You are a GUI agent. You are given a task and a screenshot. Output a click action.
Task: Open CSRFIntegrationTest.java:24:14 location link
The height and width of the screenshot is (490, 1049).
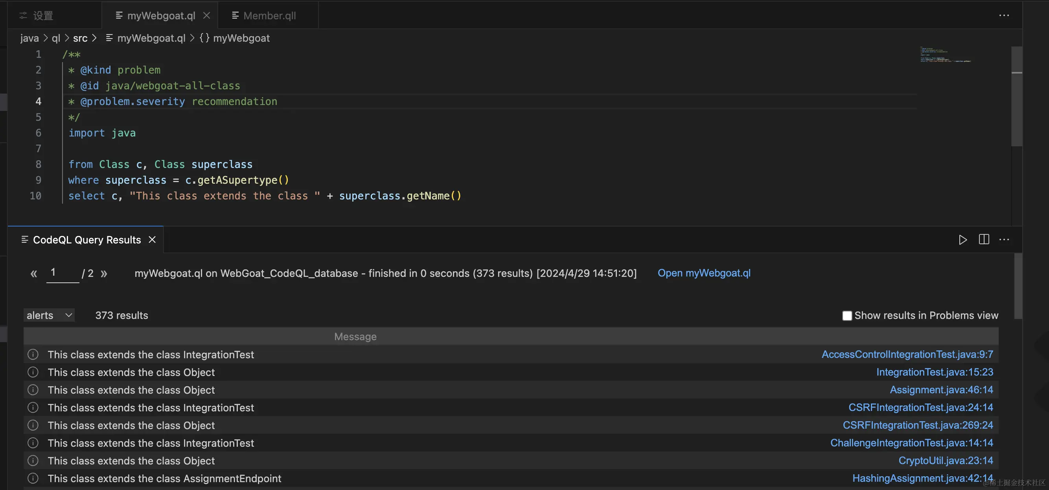[x=920, y=407]
